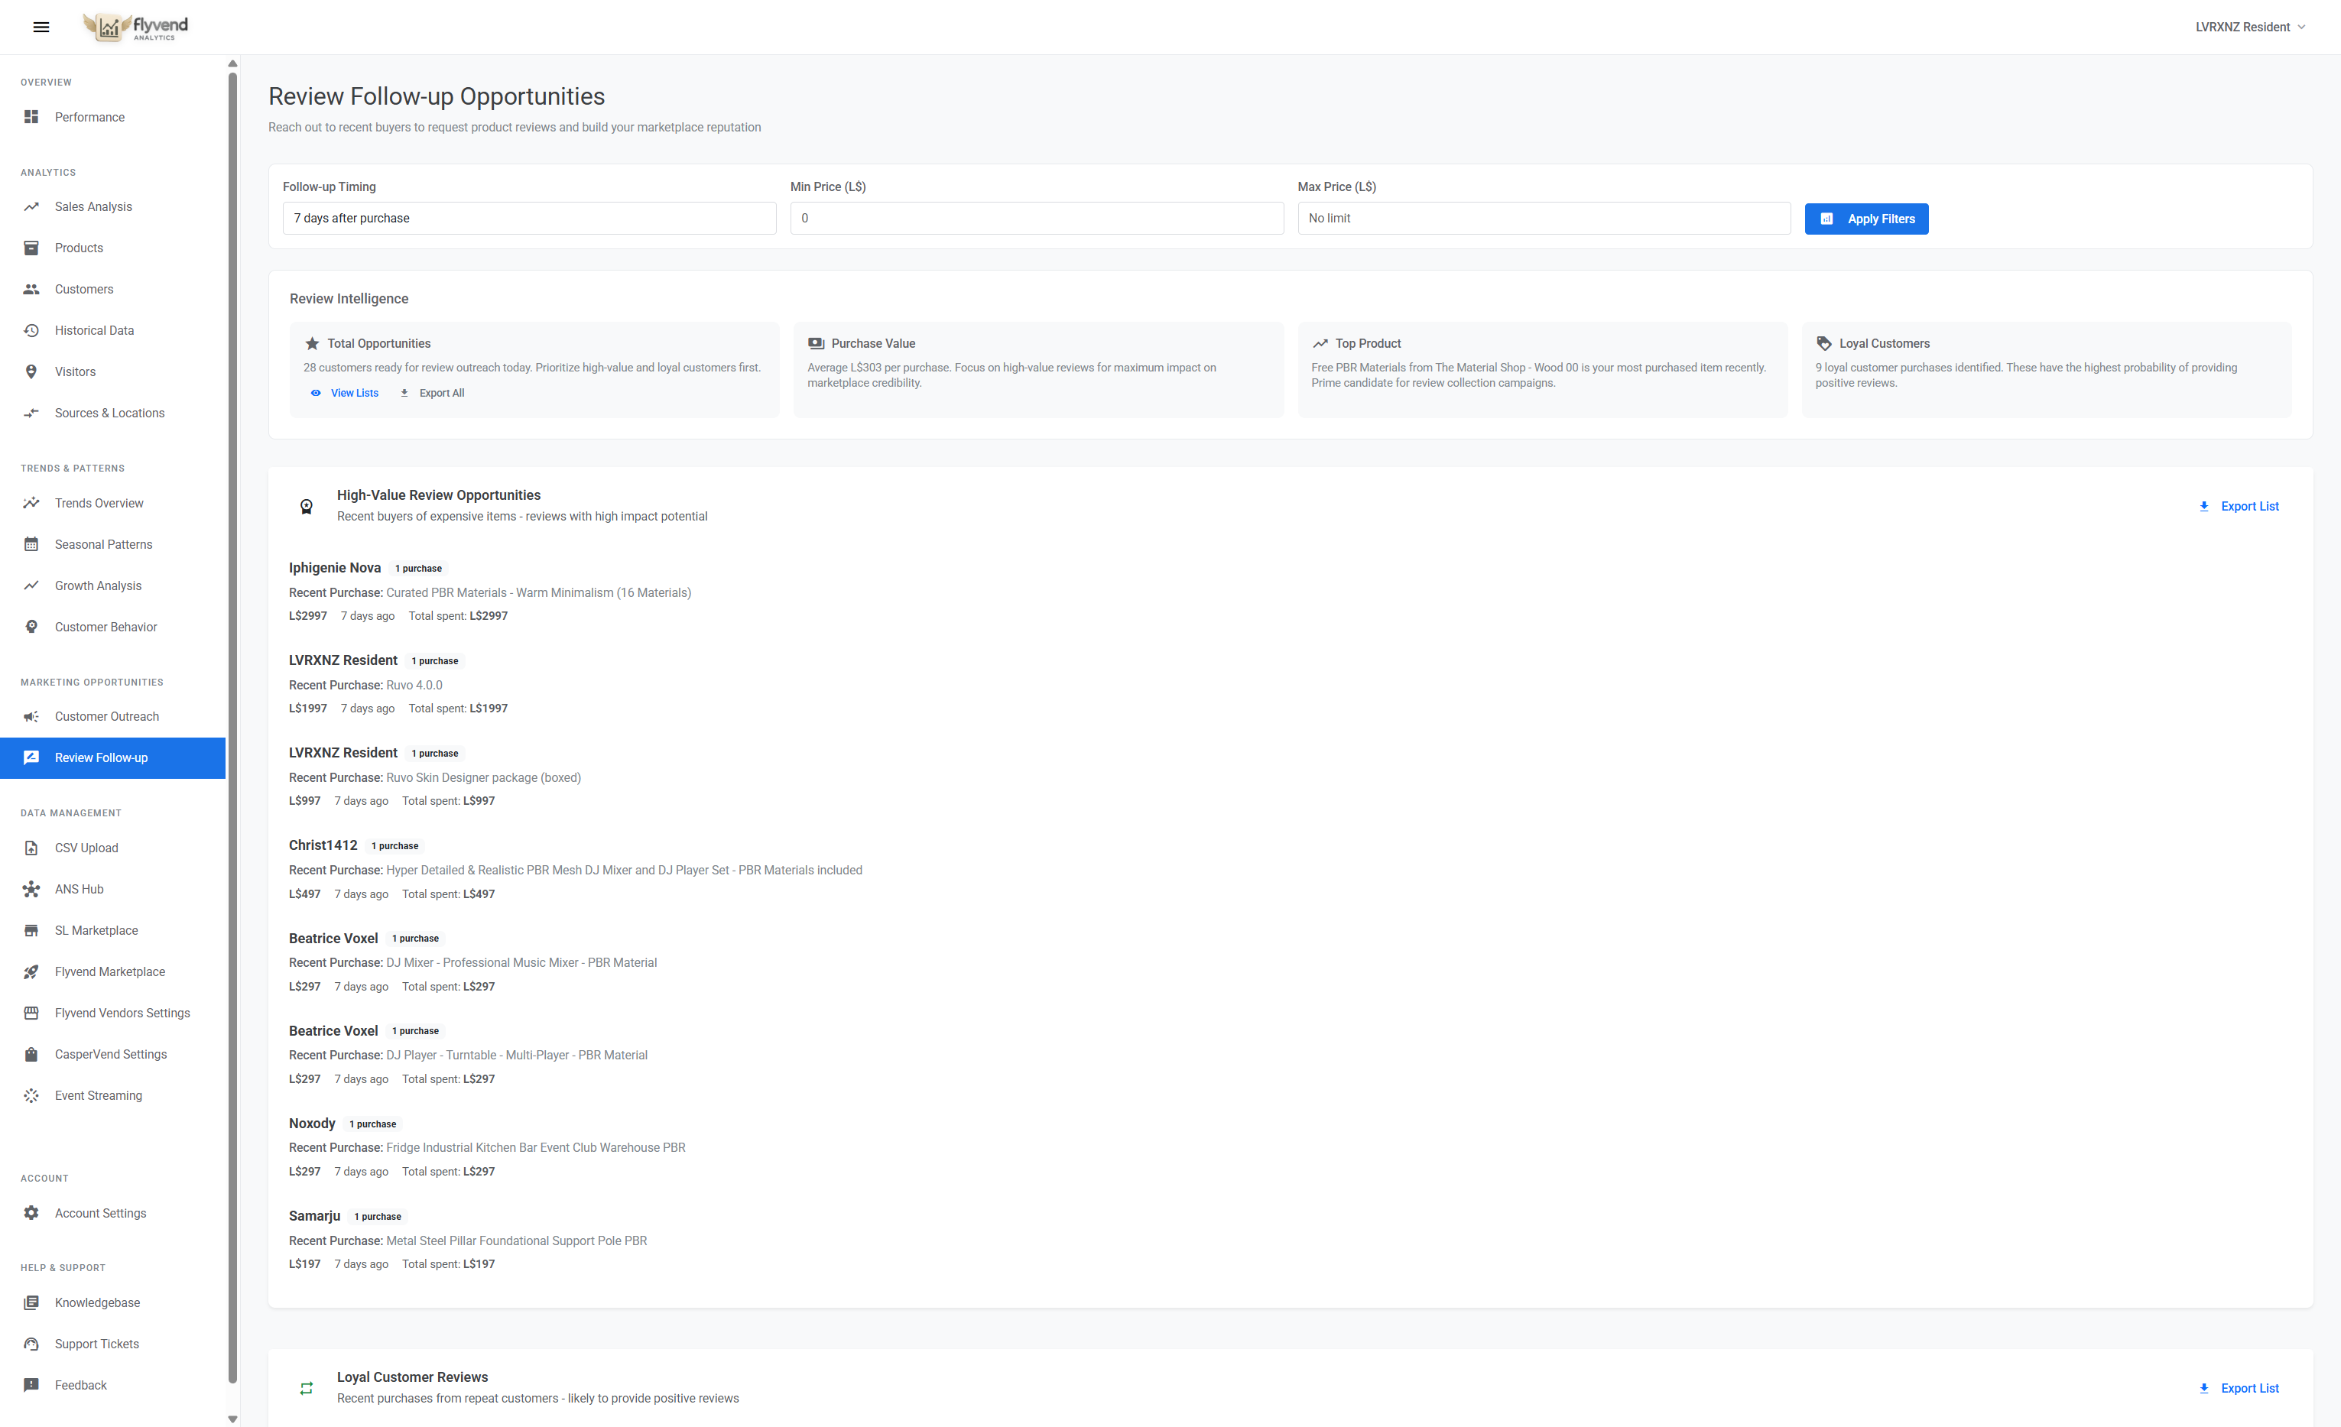This screenshot has width=2341, height=1427.
Task: Click the Apply Filters button
Action: pos(1865,218)
